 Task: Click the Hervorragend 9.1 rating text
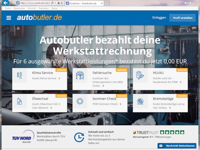point(143,137)
